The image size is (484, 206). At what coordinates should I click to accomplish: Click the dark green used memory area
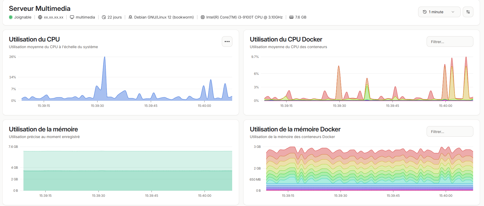128,181
